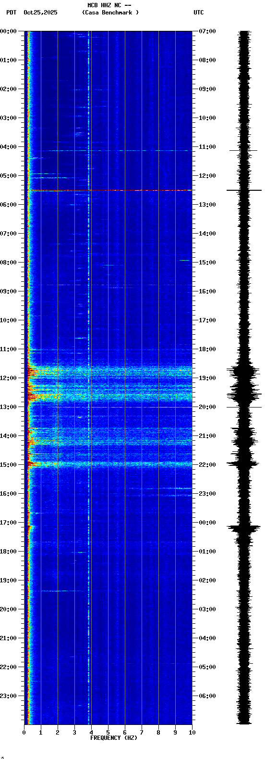Click the 14:00 UTC time label
Screen dimensions: 265x763
tap(207, 234)
